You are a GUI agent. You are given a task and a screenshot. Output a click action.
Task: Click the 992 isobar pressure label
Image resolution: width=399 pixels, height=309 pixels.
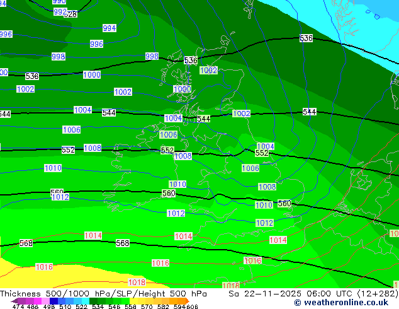point(60,11)
